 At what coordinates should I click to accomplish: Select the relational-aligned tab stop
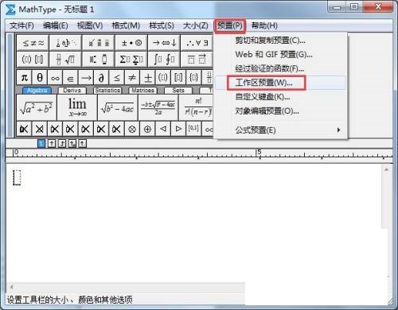click(72, 144)
